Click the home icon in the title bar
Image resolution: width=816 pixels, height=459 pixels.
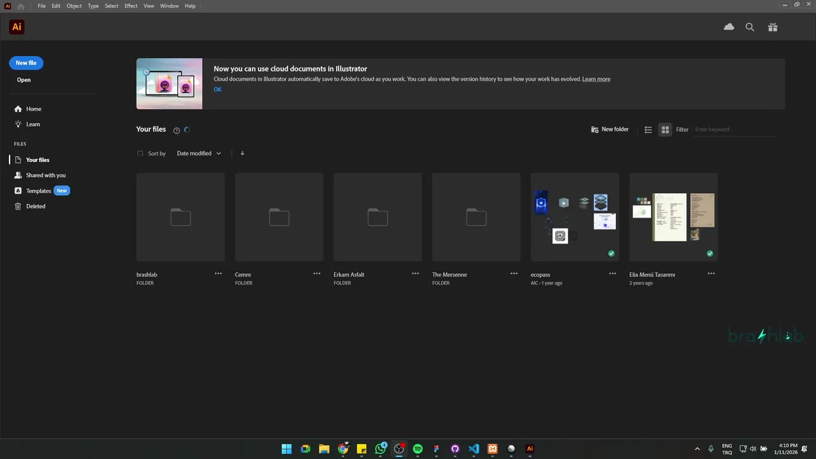click(x=20, y=6)
